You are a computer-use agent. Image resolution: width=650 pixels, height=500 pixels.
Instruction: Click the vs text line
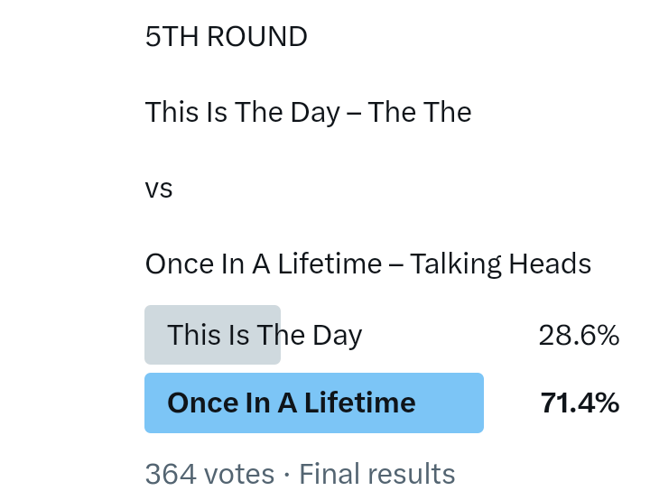point(159,189)
